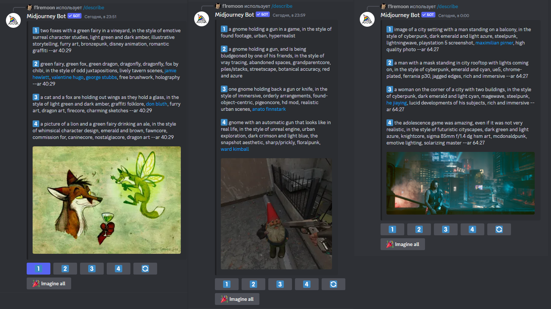Pick button 2 under the cyberpunk image
The width and height of the screenshot is (551, 309).
tap(419, 229)
